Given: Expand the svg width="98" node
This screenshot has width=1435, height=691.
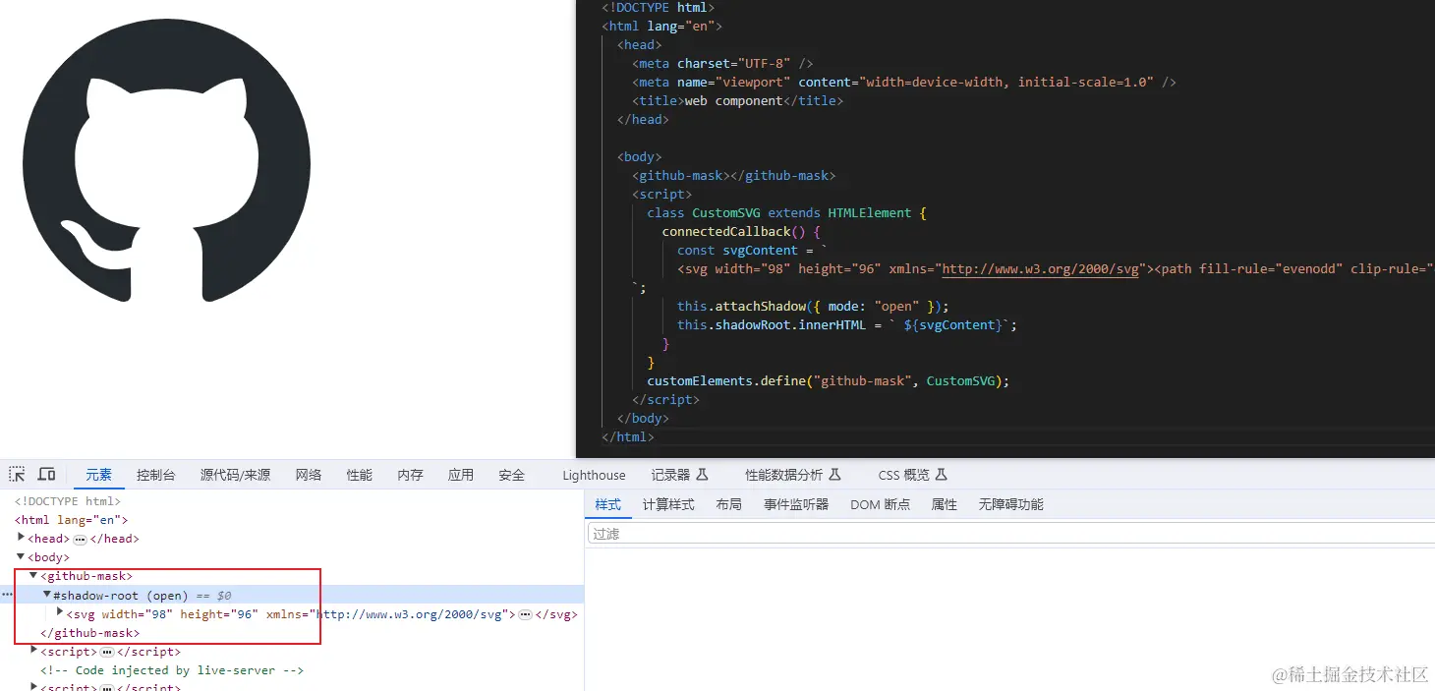Looking at the screenshot, I should [x=60, y=613].
